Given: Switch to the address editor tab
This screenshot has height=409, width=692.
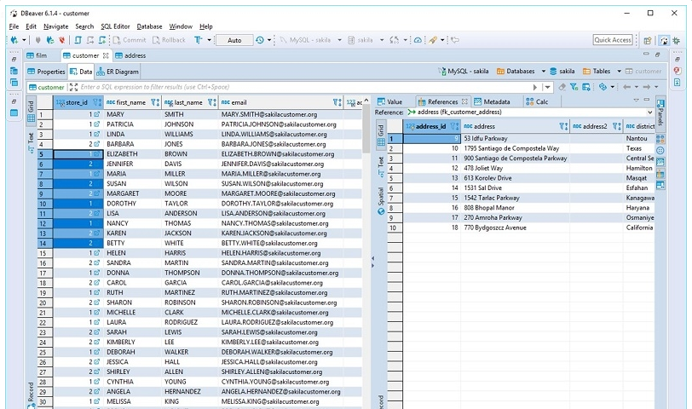Looking at the screenshot, I should tap(130, 55).
